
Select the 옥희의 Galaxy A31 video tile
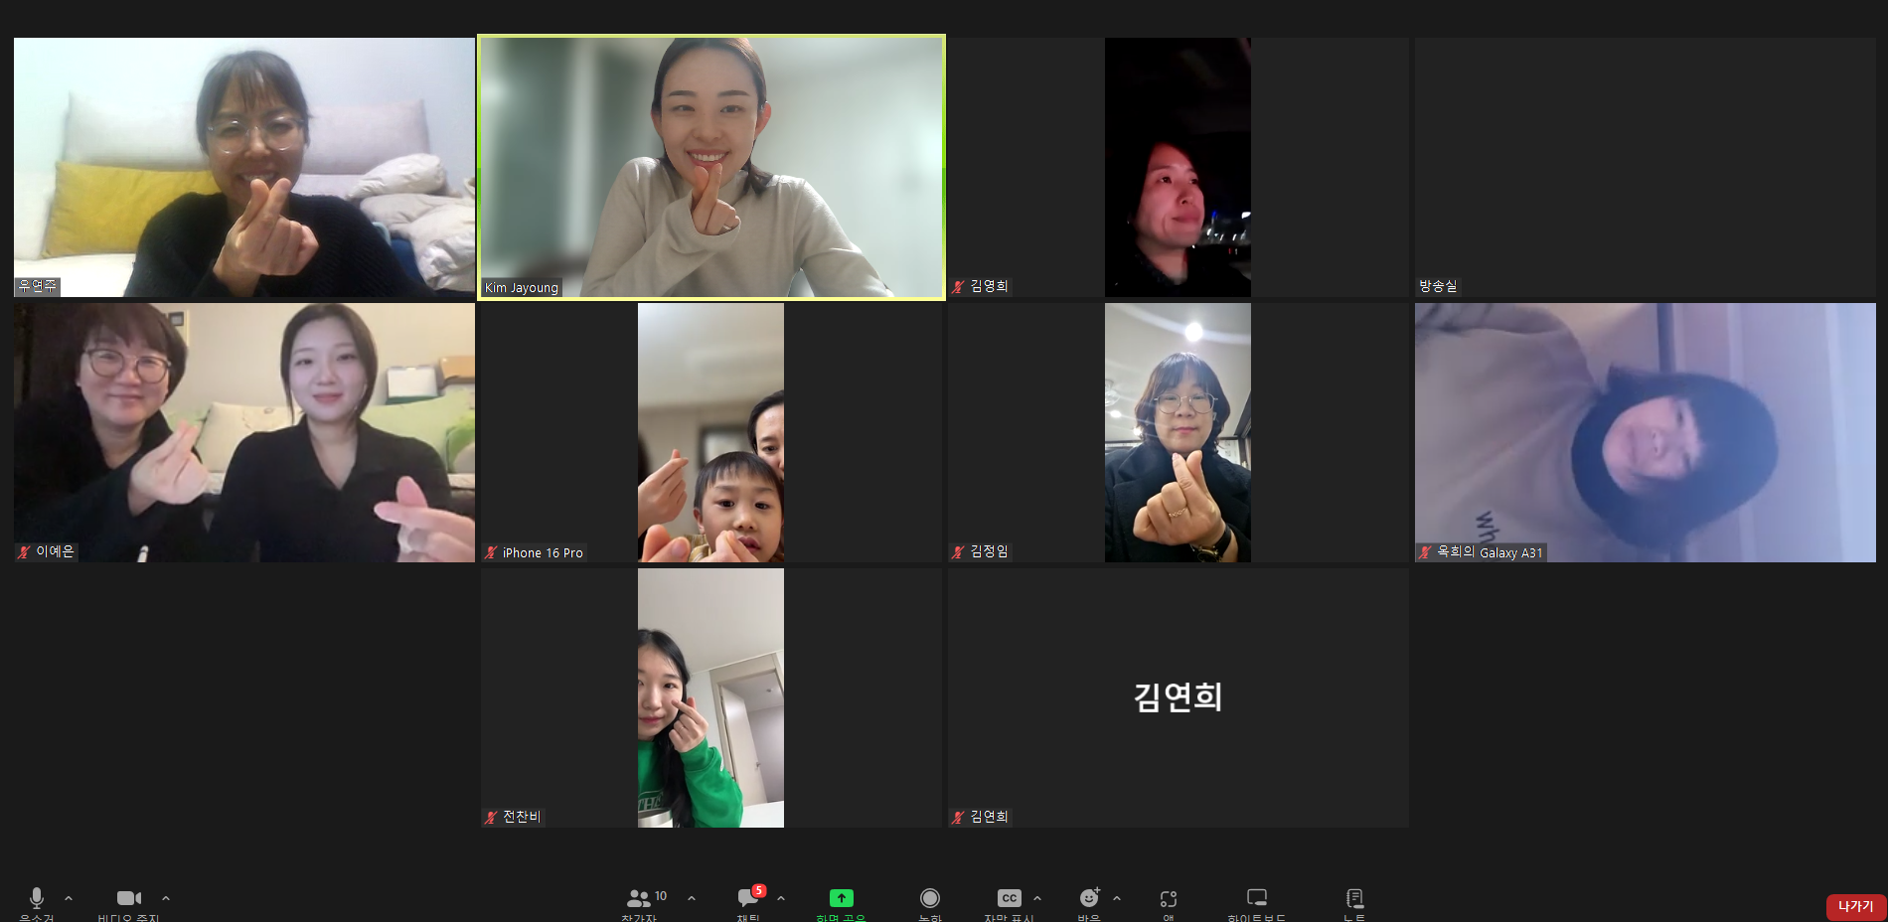[x=1646, y=432]
